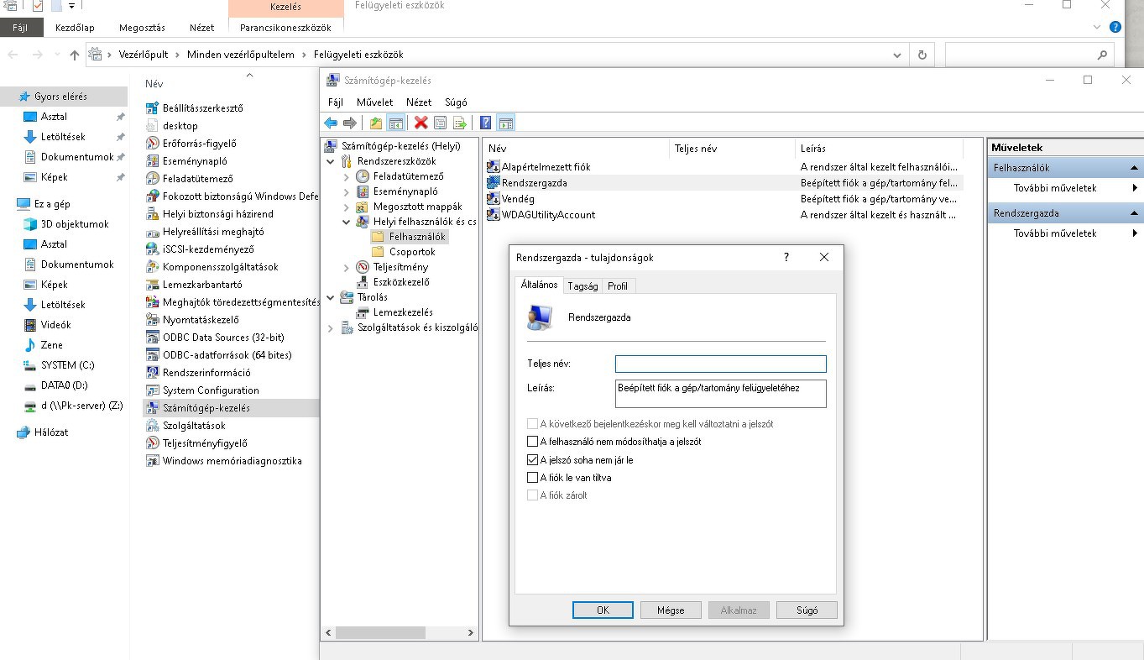
Task: Click the Teljes név input field
Action: click(721, 364)
